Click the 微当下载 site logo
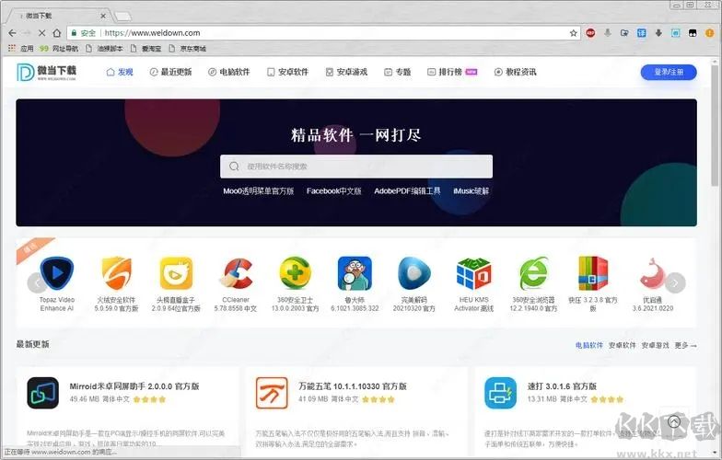The width and height of the screenshot is (722, 460). point(46,72)
